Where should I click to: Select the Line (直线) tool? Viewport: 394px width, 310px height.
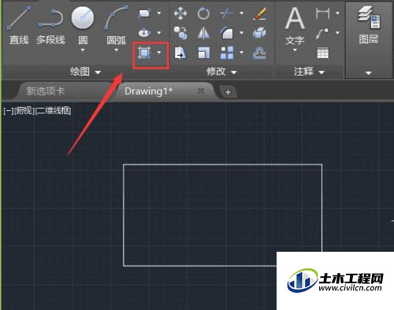tap(19, 25)
